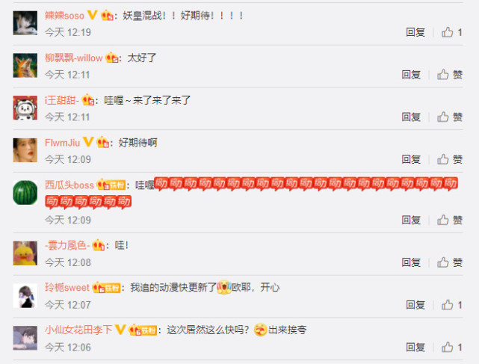Image resolution: width=479 pixels, height=364 pixels.
Task: Reply to 玲栀sweet's comment
Action: (x=415, y=305)
